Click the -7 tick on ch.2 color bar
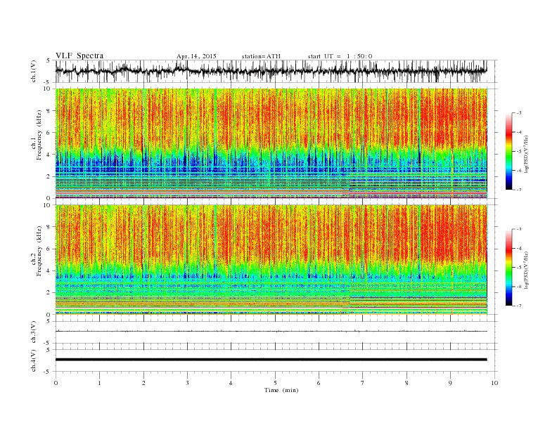557x430 pixels. tap(519, 306)
